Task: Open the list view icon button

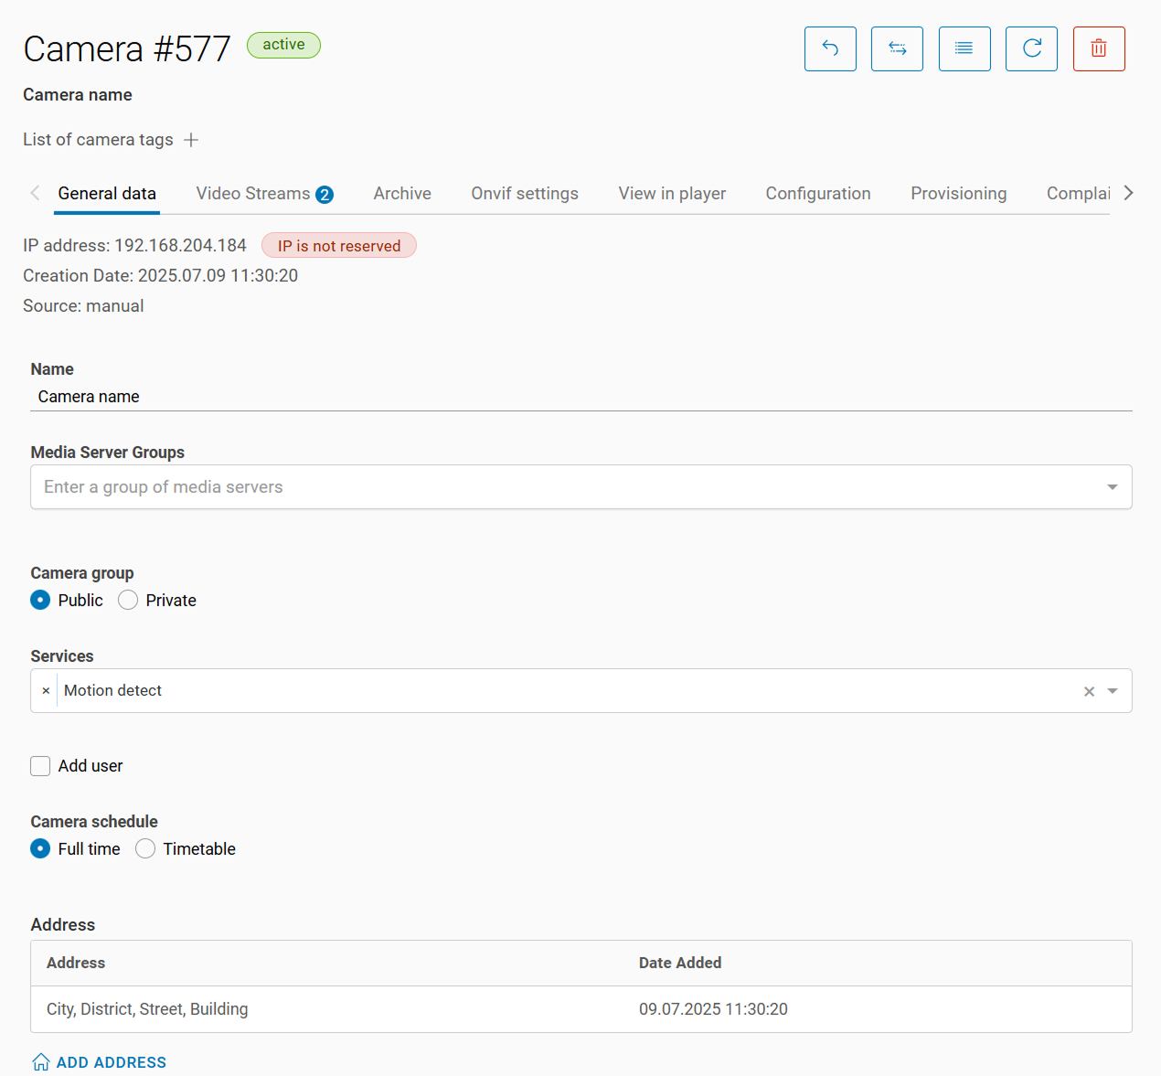Action: [964, 48]
